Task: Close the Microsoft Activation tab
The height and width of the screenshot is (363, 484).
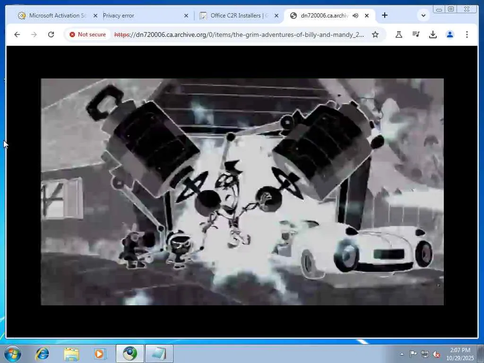Action: pos(95,16)
